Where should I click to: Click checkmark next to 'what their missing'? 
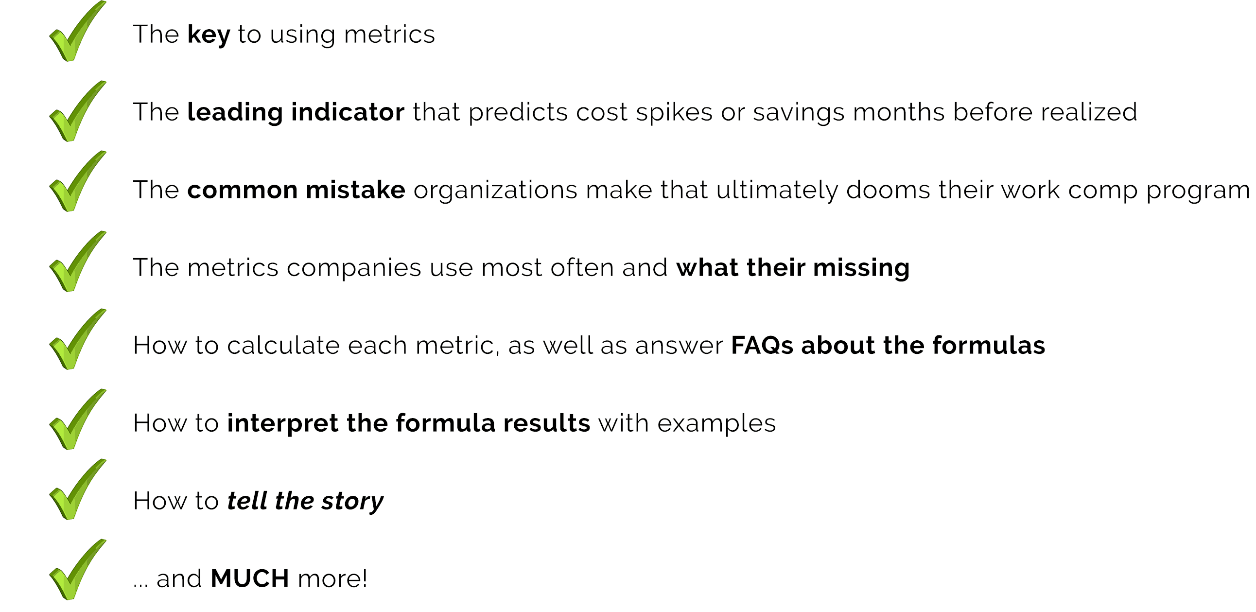click(x=77, y=262)
